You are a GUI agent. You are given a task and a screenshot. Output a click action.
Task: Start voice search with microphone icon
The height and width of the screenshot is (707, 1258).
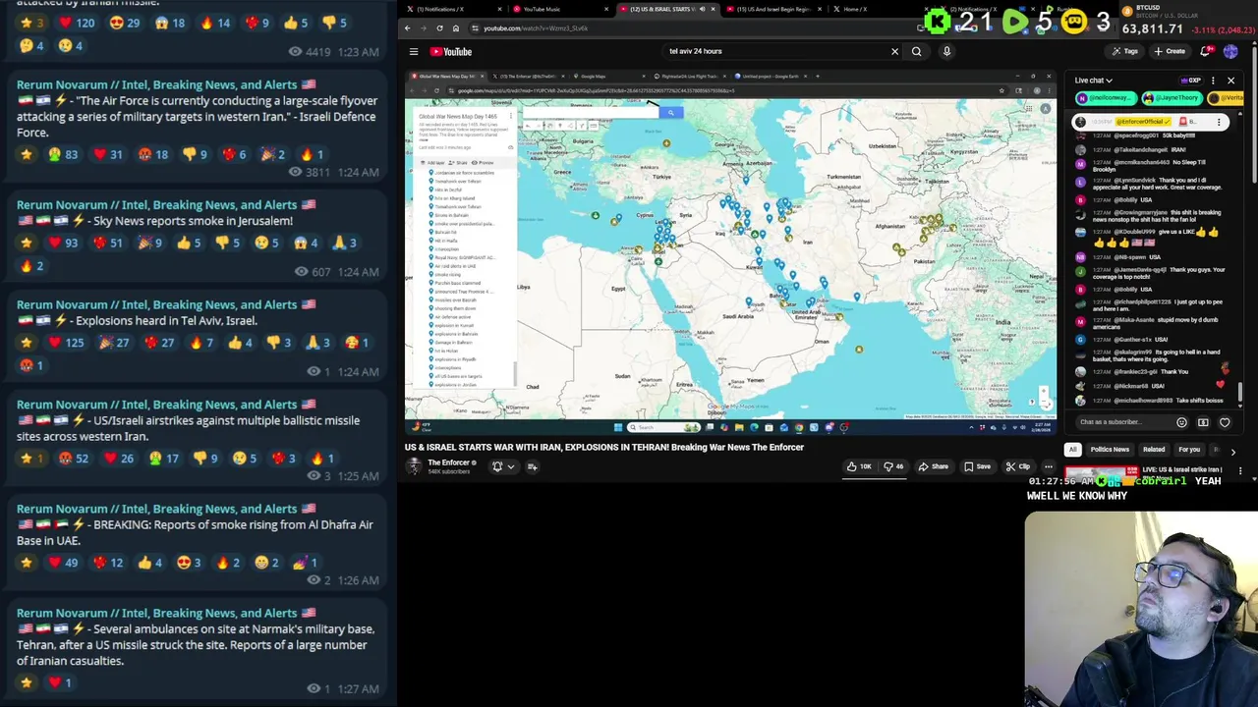[x=946, y=51]
